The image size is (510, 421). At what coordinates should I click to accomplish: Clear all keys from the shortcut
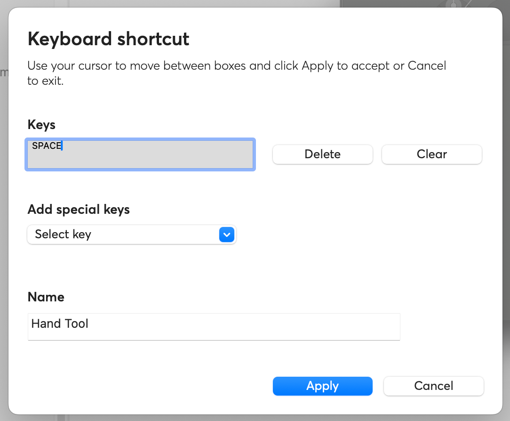point(431,154)
